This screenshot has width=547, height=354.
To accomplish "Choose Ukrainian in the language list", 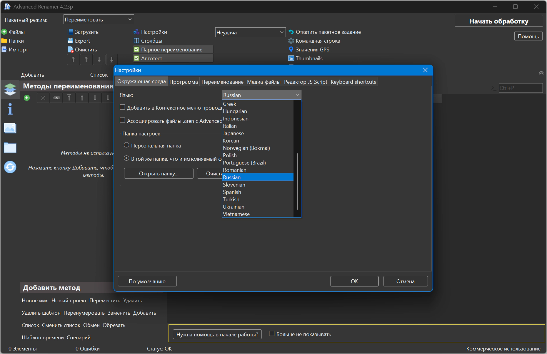I will (258, 207).
